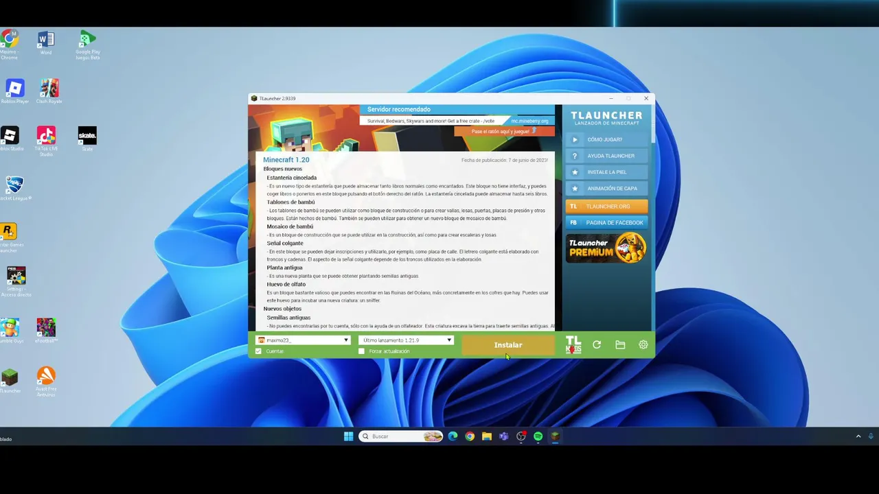
Task: Open Rocket League desktop icon
Action: pyautogui.click(x=14, y=189)
